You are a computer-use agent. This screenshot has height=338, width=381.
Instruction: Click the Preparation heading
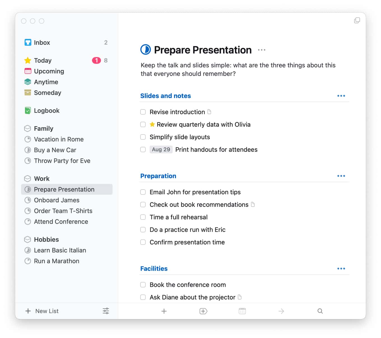[x=158, y=176]
